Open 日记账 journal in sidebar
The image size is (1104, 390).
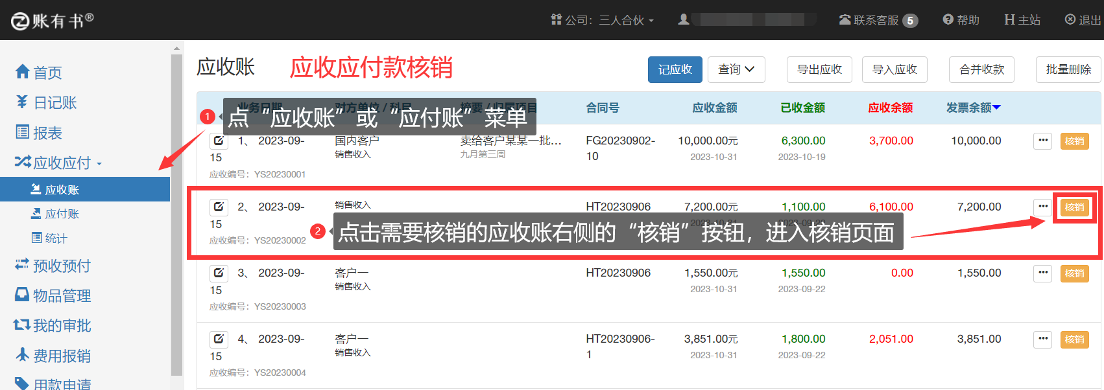click(x=46, y=102)
